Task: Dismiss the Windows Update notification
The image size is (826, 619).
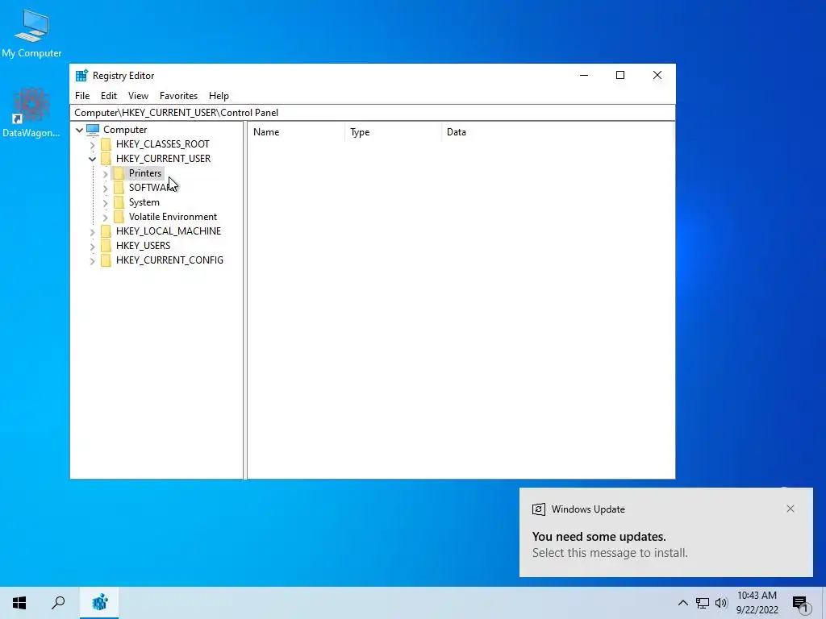Action: point(791,509)
